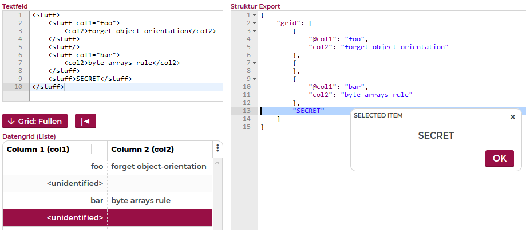Click the first-record reset icon button
The height and width of the screenshot is (230, 526).
[x=86, y=121]
